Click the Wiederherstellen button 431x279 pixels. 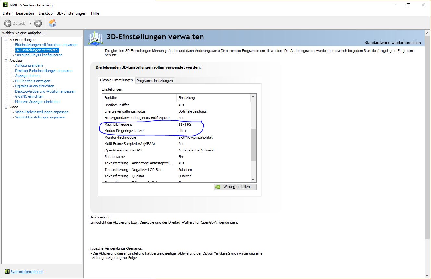click(235, 187)
